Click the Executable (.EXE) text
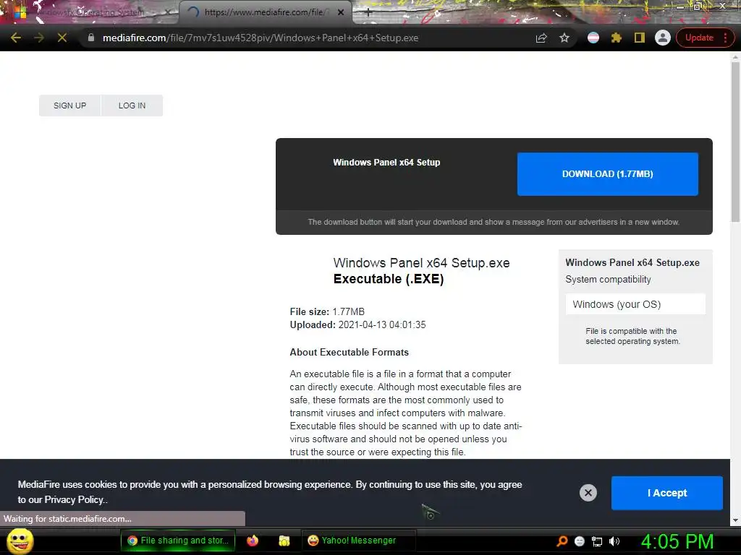The image size is (741, 555). 389,279
